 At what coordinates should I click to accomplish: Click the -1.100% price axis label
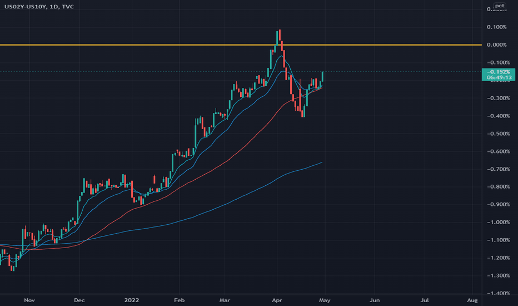(x=498, y=240)
